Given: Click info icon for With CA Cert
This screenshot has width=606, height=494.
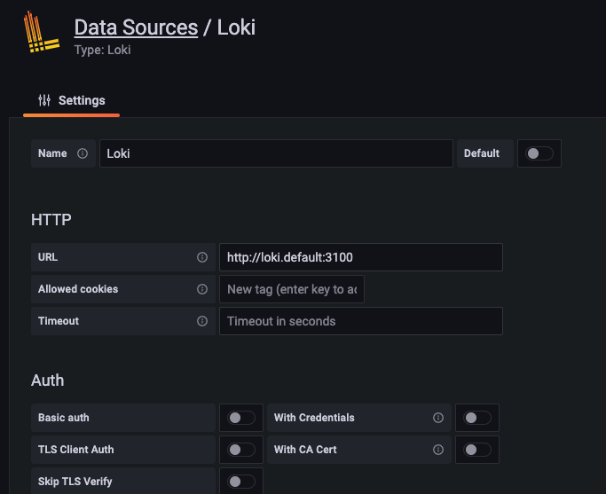Looking at the screenshot, I should click(438, 450).
